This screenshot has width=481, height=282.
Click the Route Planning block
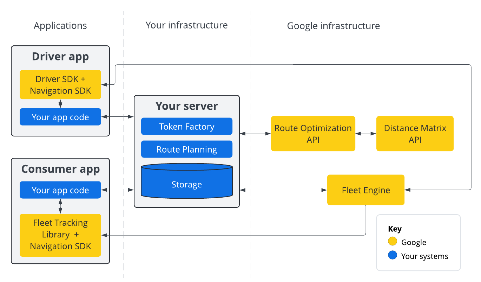[186, 149]
